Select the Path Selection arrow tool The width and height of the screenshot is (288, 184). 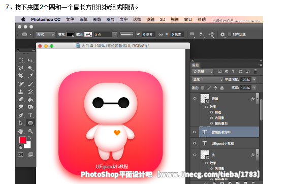21,123
